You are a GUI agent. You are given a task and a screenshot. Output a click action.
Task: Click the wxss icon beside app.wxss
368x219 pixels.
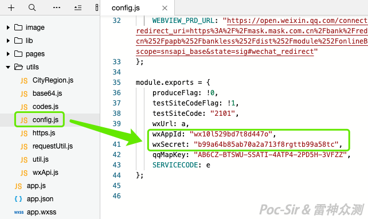coord(19,213)
